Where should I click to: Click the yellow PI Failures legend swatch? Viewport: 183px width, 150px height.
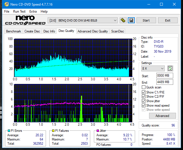(53, 131)
